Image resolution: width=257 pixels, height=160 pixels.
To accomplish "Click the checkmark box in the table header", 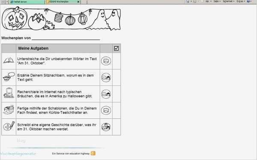I will tap(117, 48).
